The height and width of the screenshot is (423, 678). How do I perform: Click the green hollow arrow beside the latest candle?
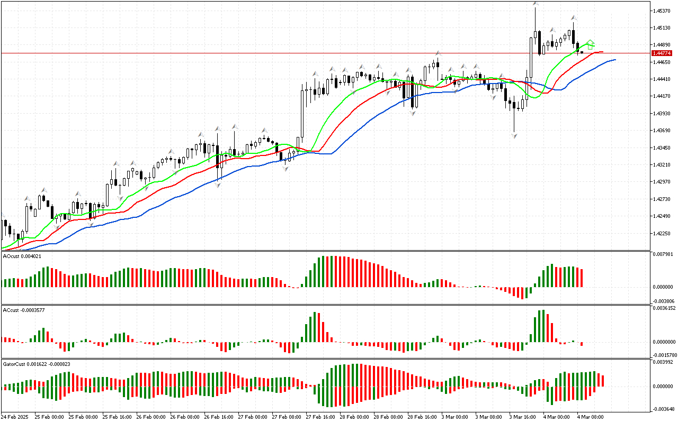(x=590, y=44)
